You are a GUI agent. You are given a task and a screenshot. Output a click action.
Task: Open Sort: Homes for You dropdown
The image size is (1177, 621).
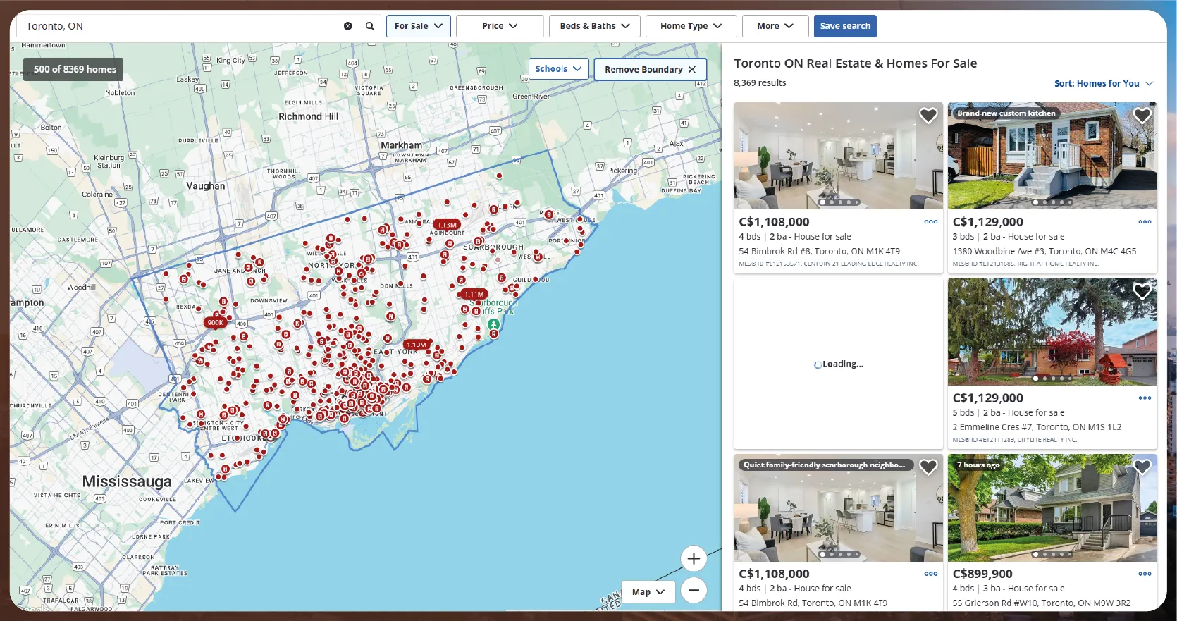1103,83
